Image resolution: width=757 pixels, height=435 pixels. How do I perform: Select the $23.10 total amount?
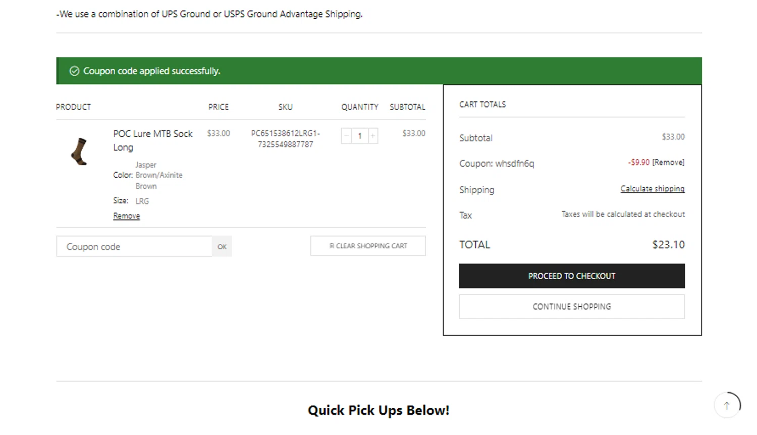point(669,245)
